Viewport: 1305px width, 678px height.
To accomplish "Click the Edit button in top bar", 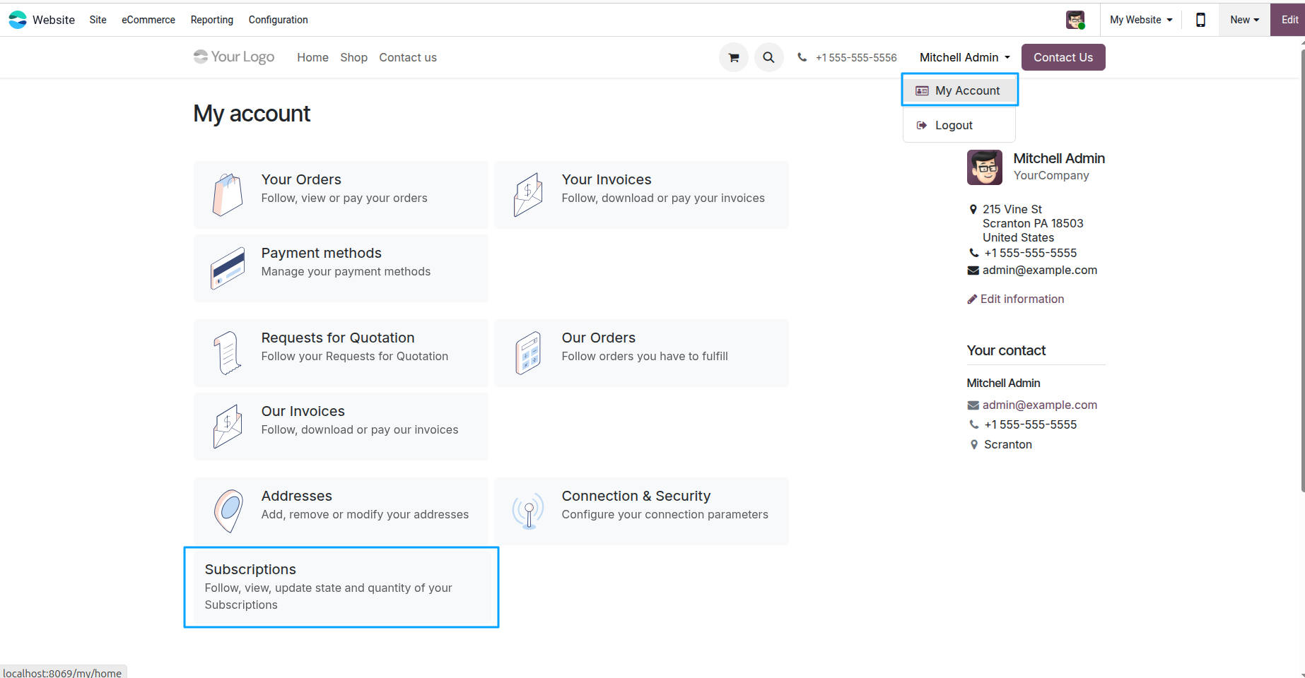I will (x=1289, y=20).
